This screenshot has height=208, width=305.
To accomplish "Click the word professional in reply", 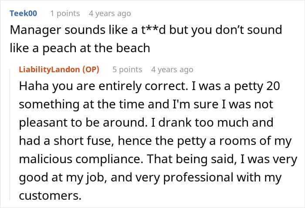I will click(198, 178).
